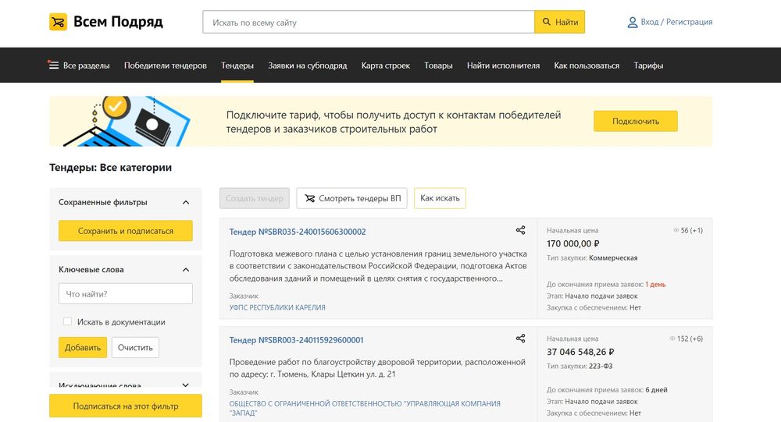Screen dimensions: 781x422
Task: Click Сохранить и подписаться button
Action: pos(126,231)
